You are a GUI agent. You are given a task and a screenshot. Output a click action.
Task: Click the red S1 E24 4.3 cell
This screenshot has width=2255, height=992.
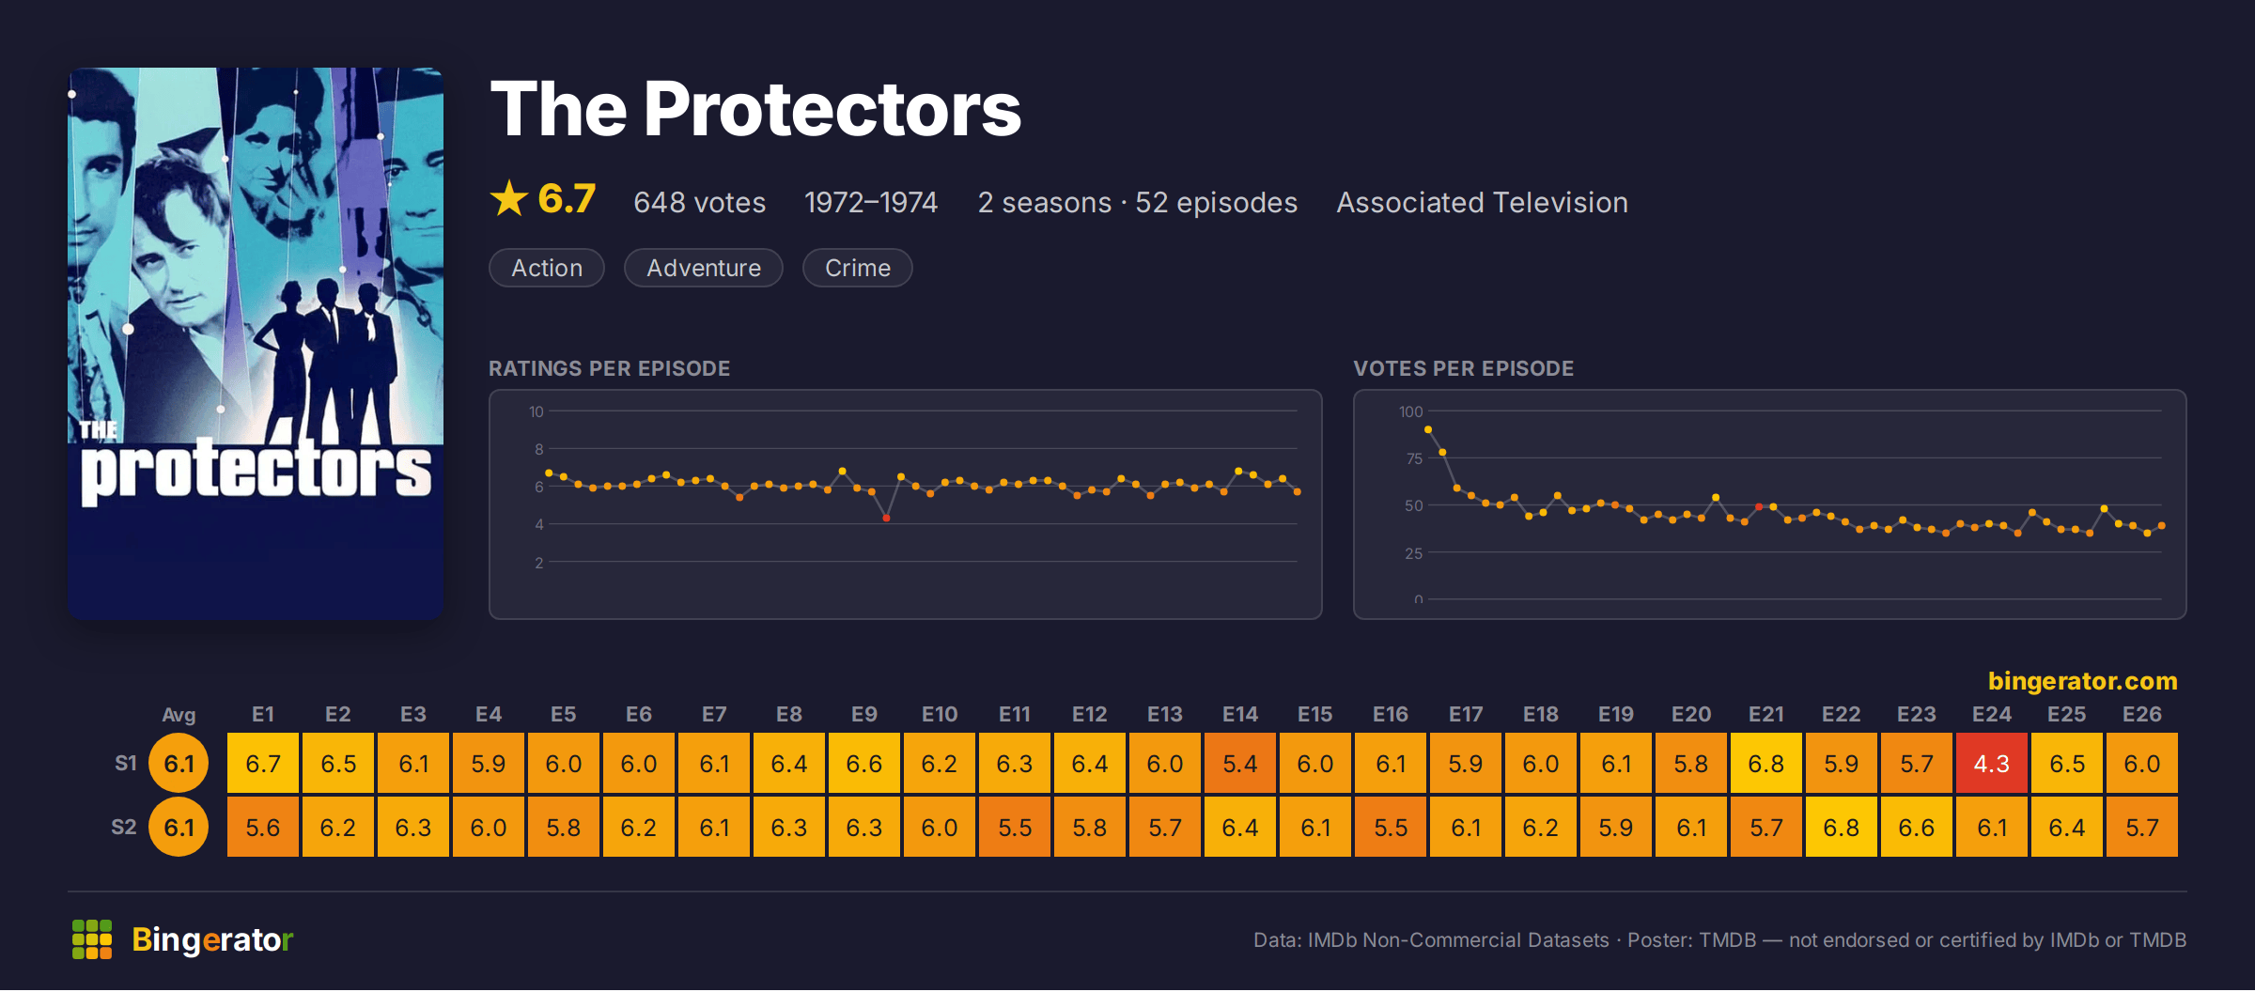pyautogui.click(x=1992, y=764)
